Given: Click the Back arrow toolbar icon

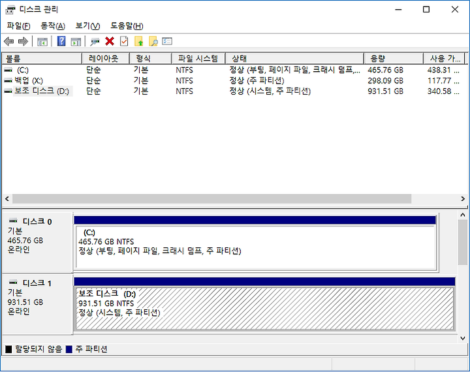Looking at the screenshot, I should [9, 41].
